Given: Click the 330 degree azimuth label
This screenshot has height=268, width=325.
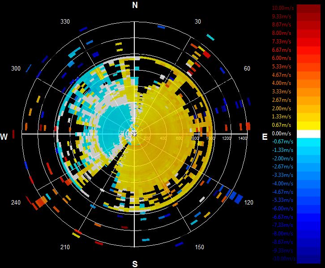Looking at the screenshot, I should [65, 22].
